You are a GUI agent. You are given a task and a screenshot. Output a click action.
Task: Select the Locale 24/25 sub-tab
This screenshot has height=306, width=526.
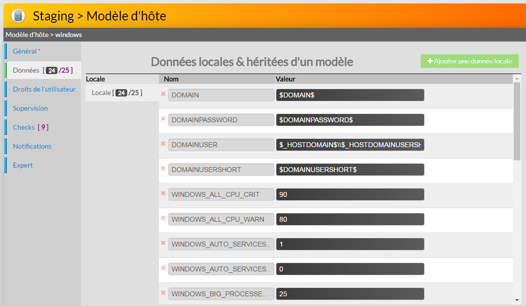pos(117,93)
